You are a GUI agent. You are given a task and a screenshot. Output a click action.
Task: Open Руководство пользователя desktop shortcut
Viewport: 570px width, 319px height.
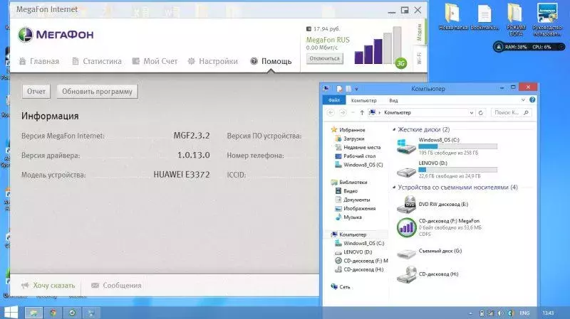tap(547, 20)
